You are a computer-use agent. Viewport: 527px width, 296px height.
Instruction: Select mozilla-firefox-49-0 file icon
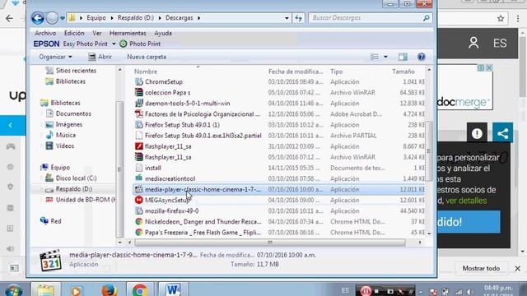point(139,210)
